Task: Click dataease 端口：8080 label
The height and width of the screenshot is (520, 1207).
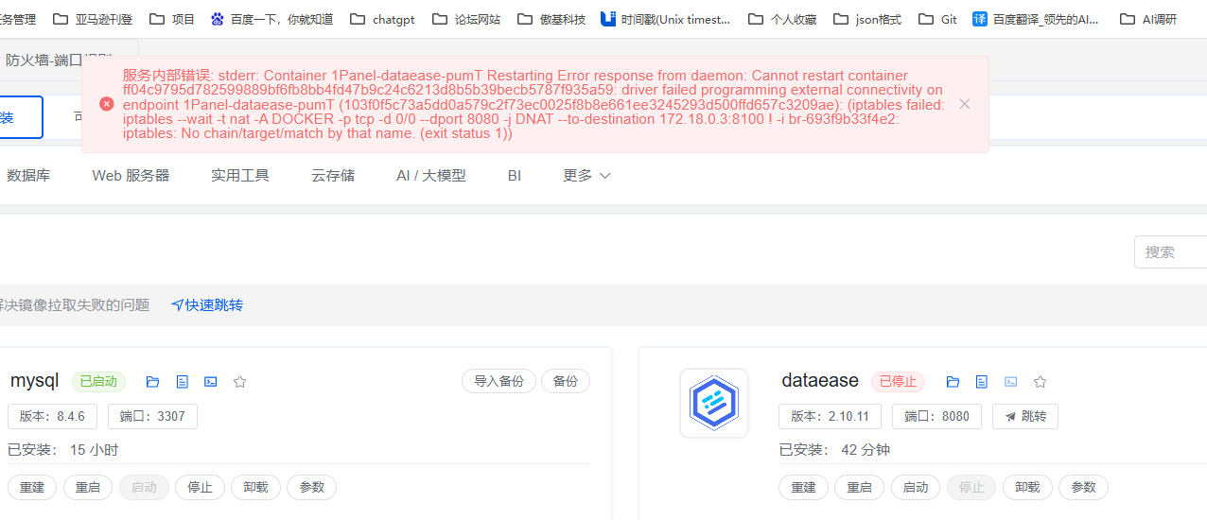Action: click(x=936, y=416)
